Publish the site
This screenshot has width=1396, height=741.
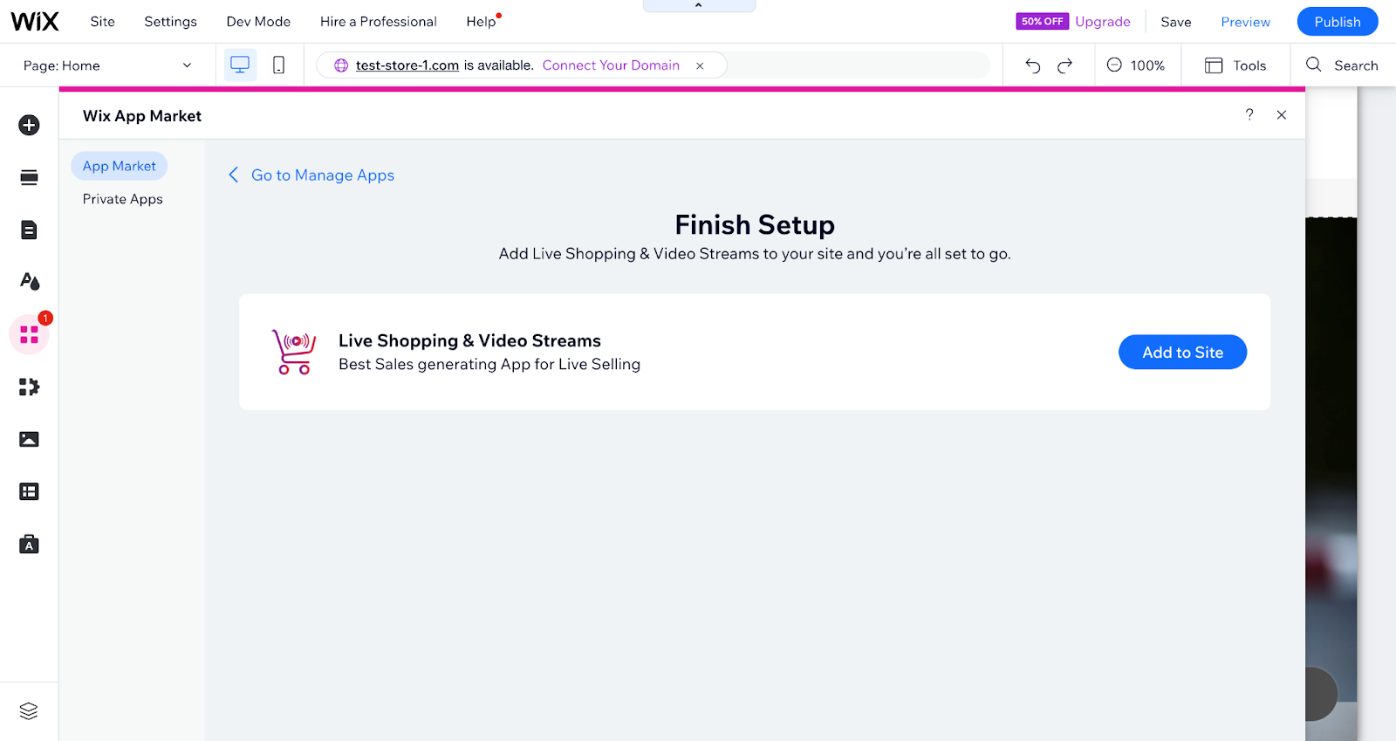point(1338,22)
